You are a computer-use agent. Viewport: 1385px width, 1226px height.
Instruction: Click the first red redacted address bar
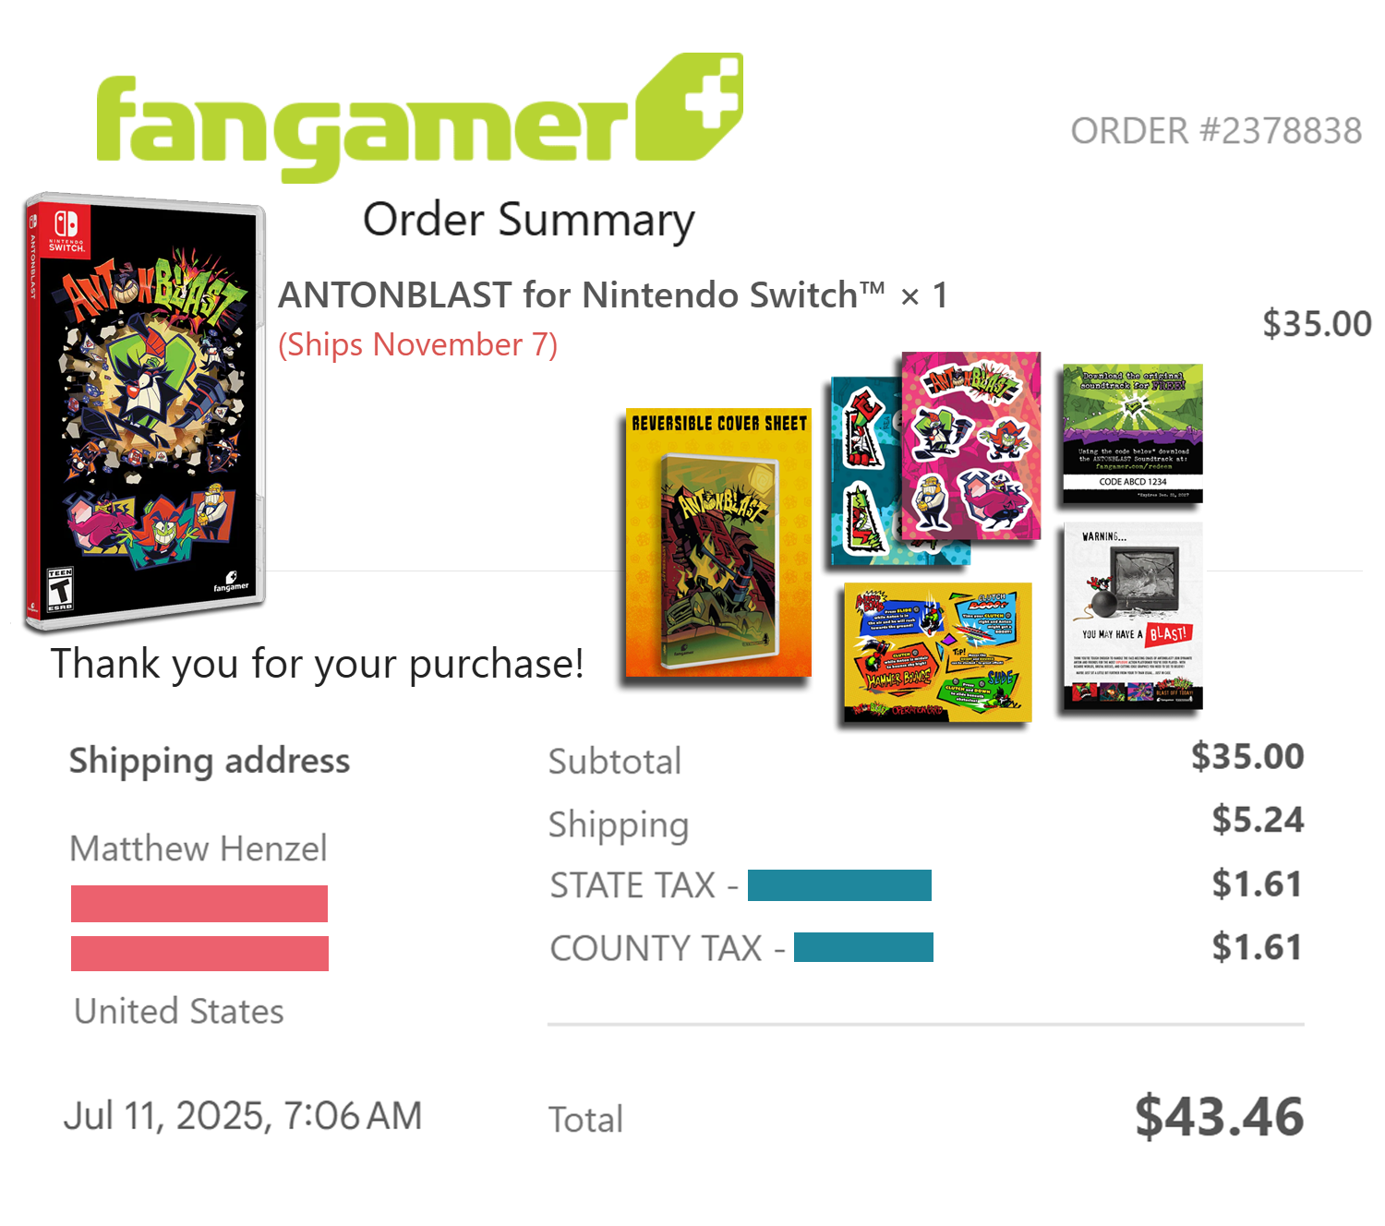199,904
